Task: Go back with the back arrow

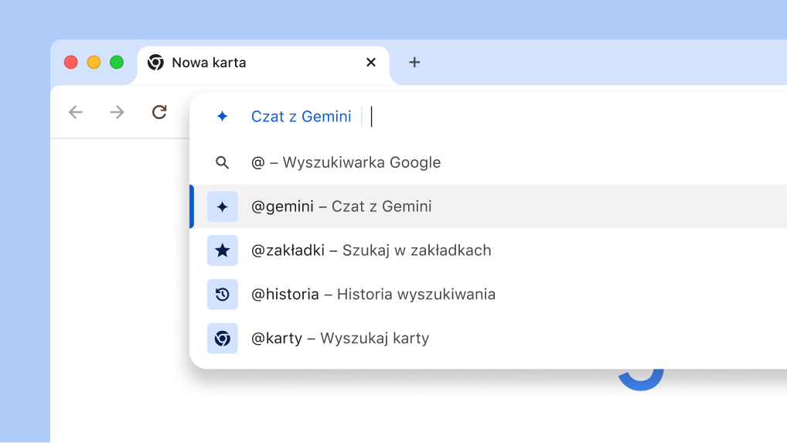Action: click(x=75, y=112)
